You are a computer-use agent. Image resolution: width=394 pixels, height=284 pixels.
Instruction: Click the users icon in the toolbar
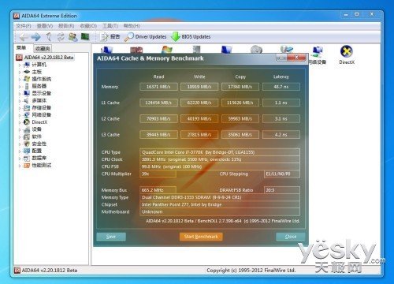coord(73,37)
